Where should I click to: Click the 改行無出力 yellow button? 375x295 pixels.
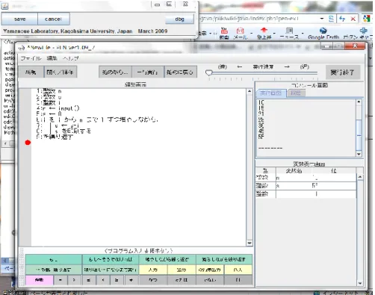[210, 270]
